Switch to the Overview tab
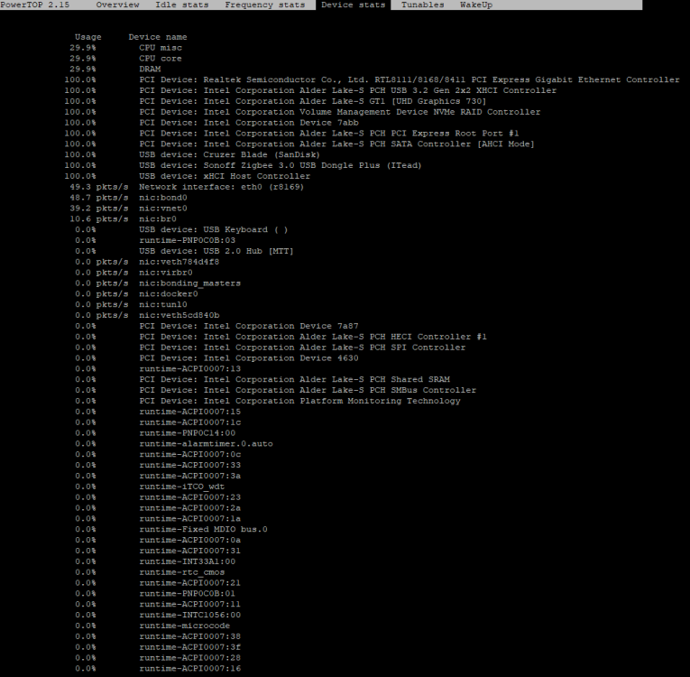The height and width of the screenshot is (677, 690). pos(117,5)
